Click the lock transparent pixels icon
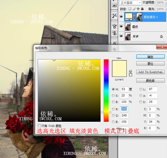Screen dimensions: 167x158 point(130,9)
